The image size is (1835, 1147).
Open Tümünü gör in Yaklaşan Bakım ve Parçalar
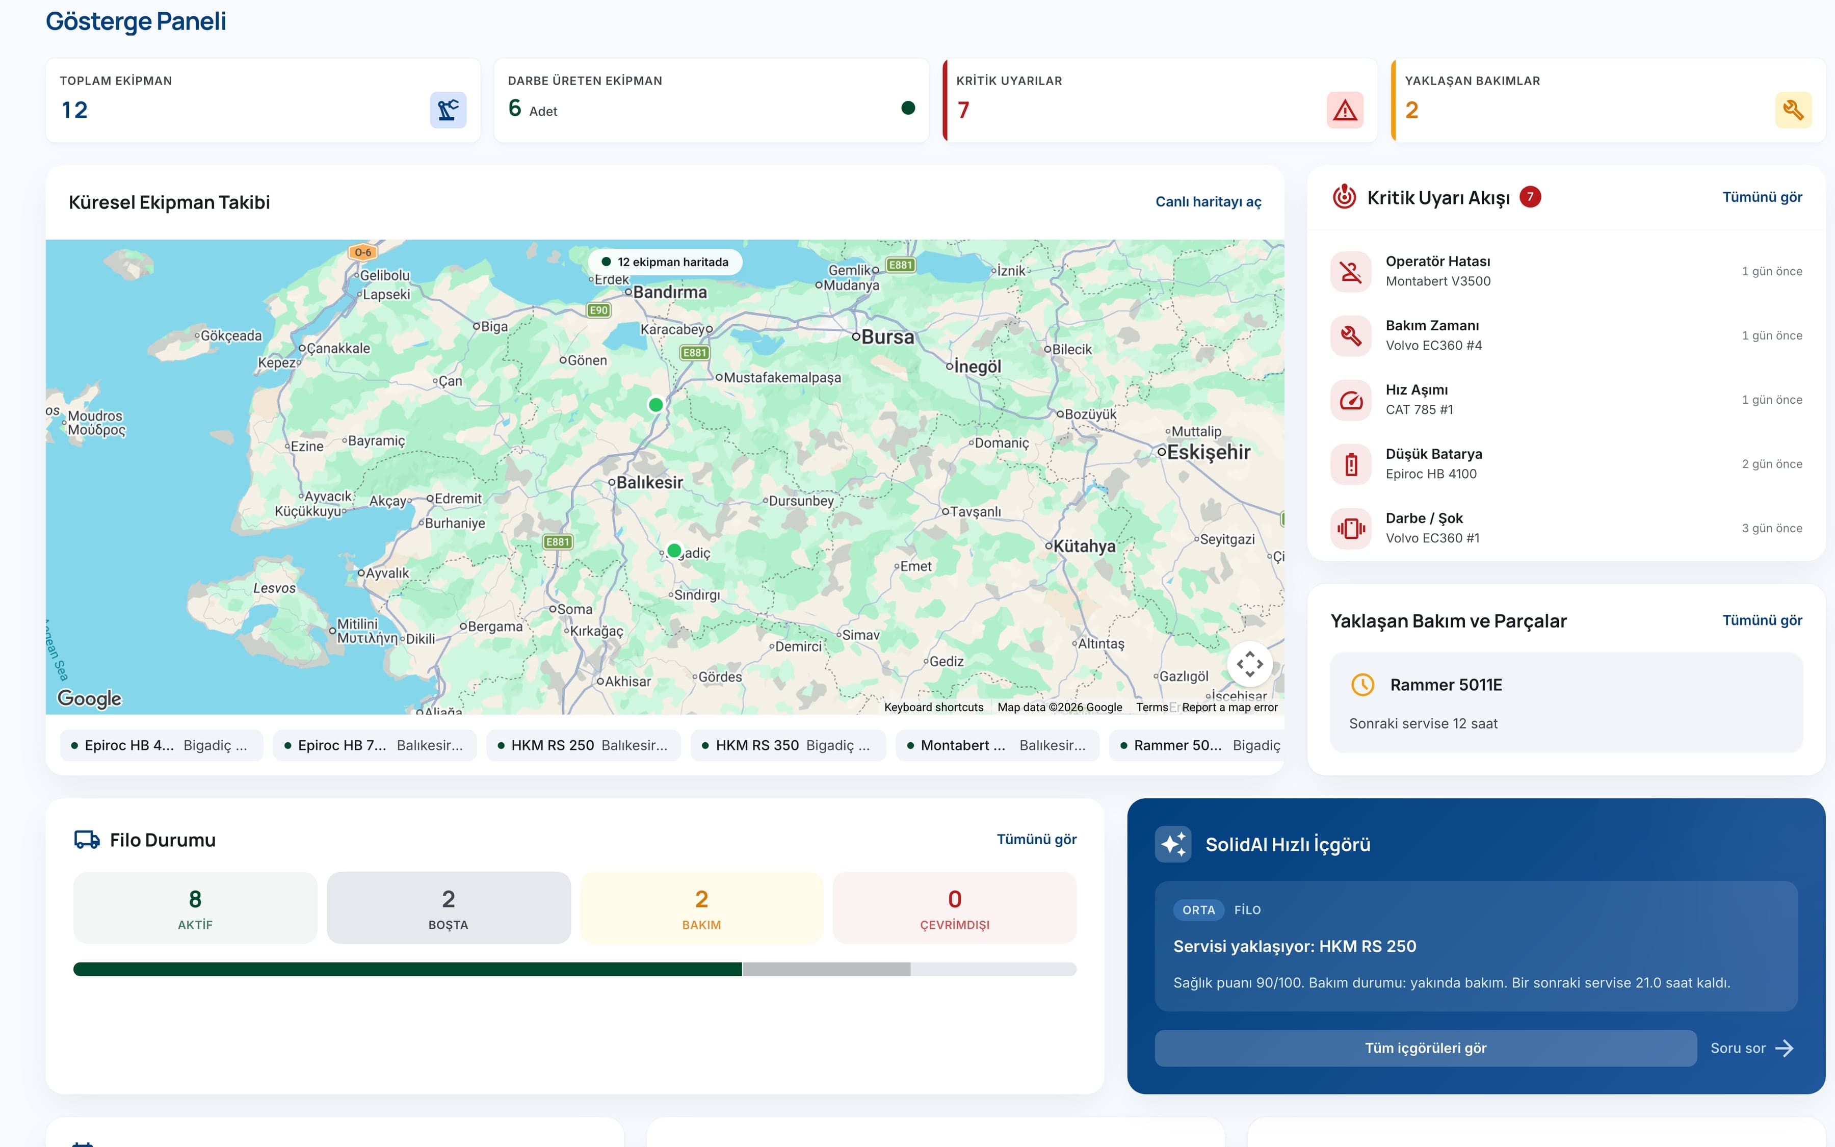(1762, 620)
